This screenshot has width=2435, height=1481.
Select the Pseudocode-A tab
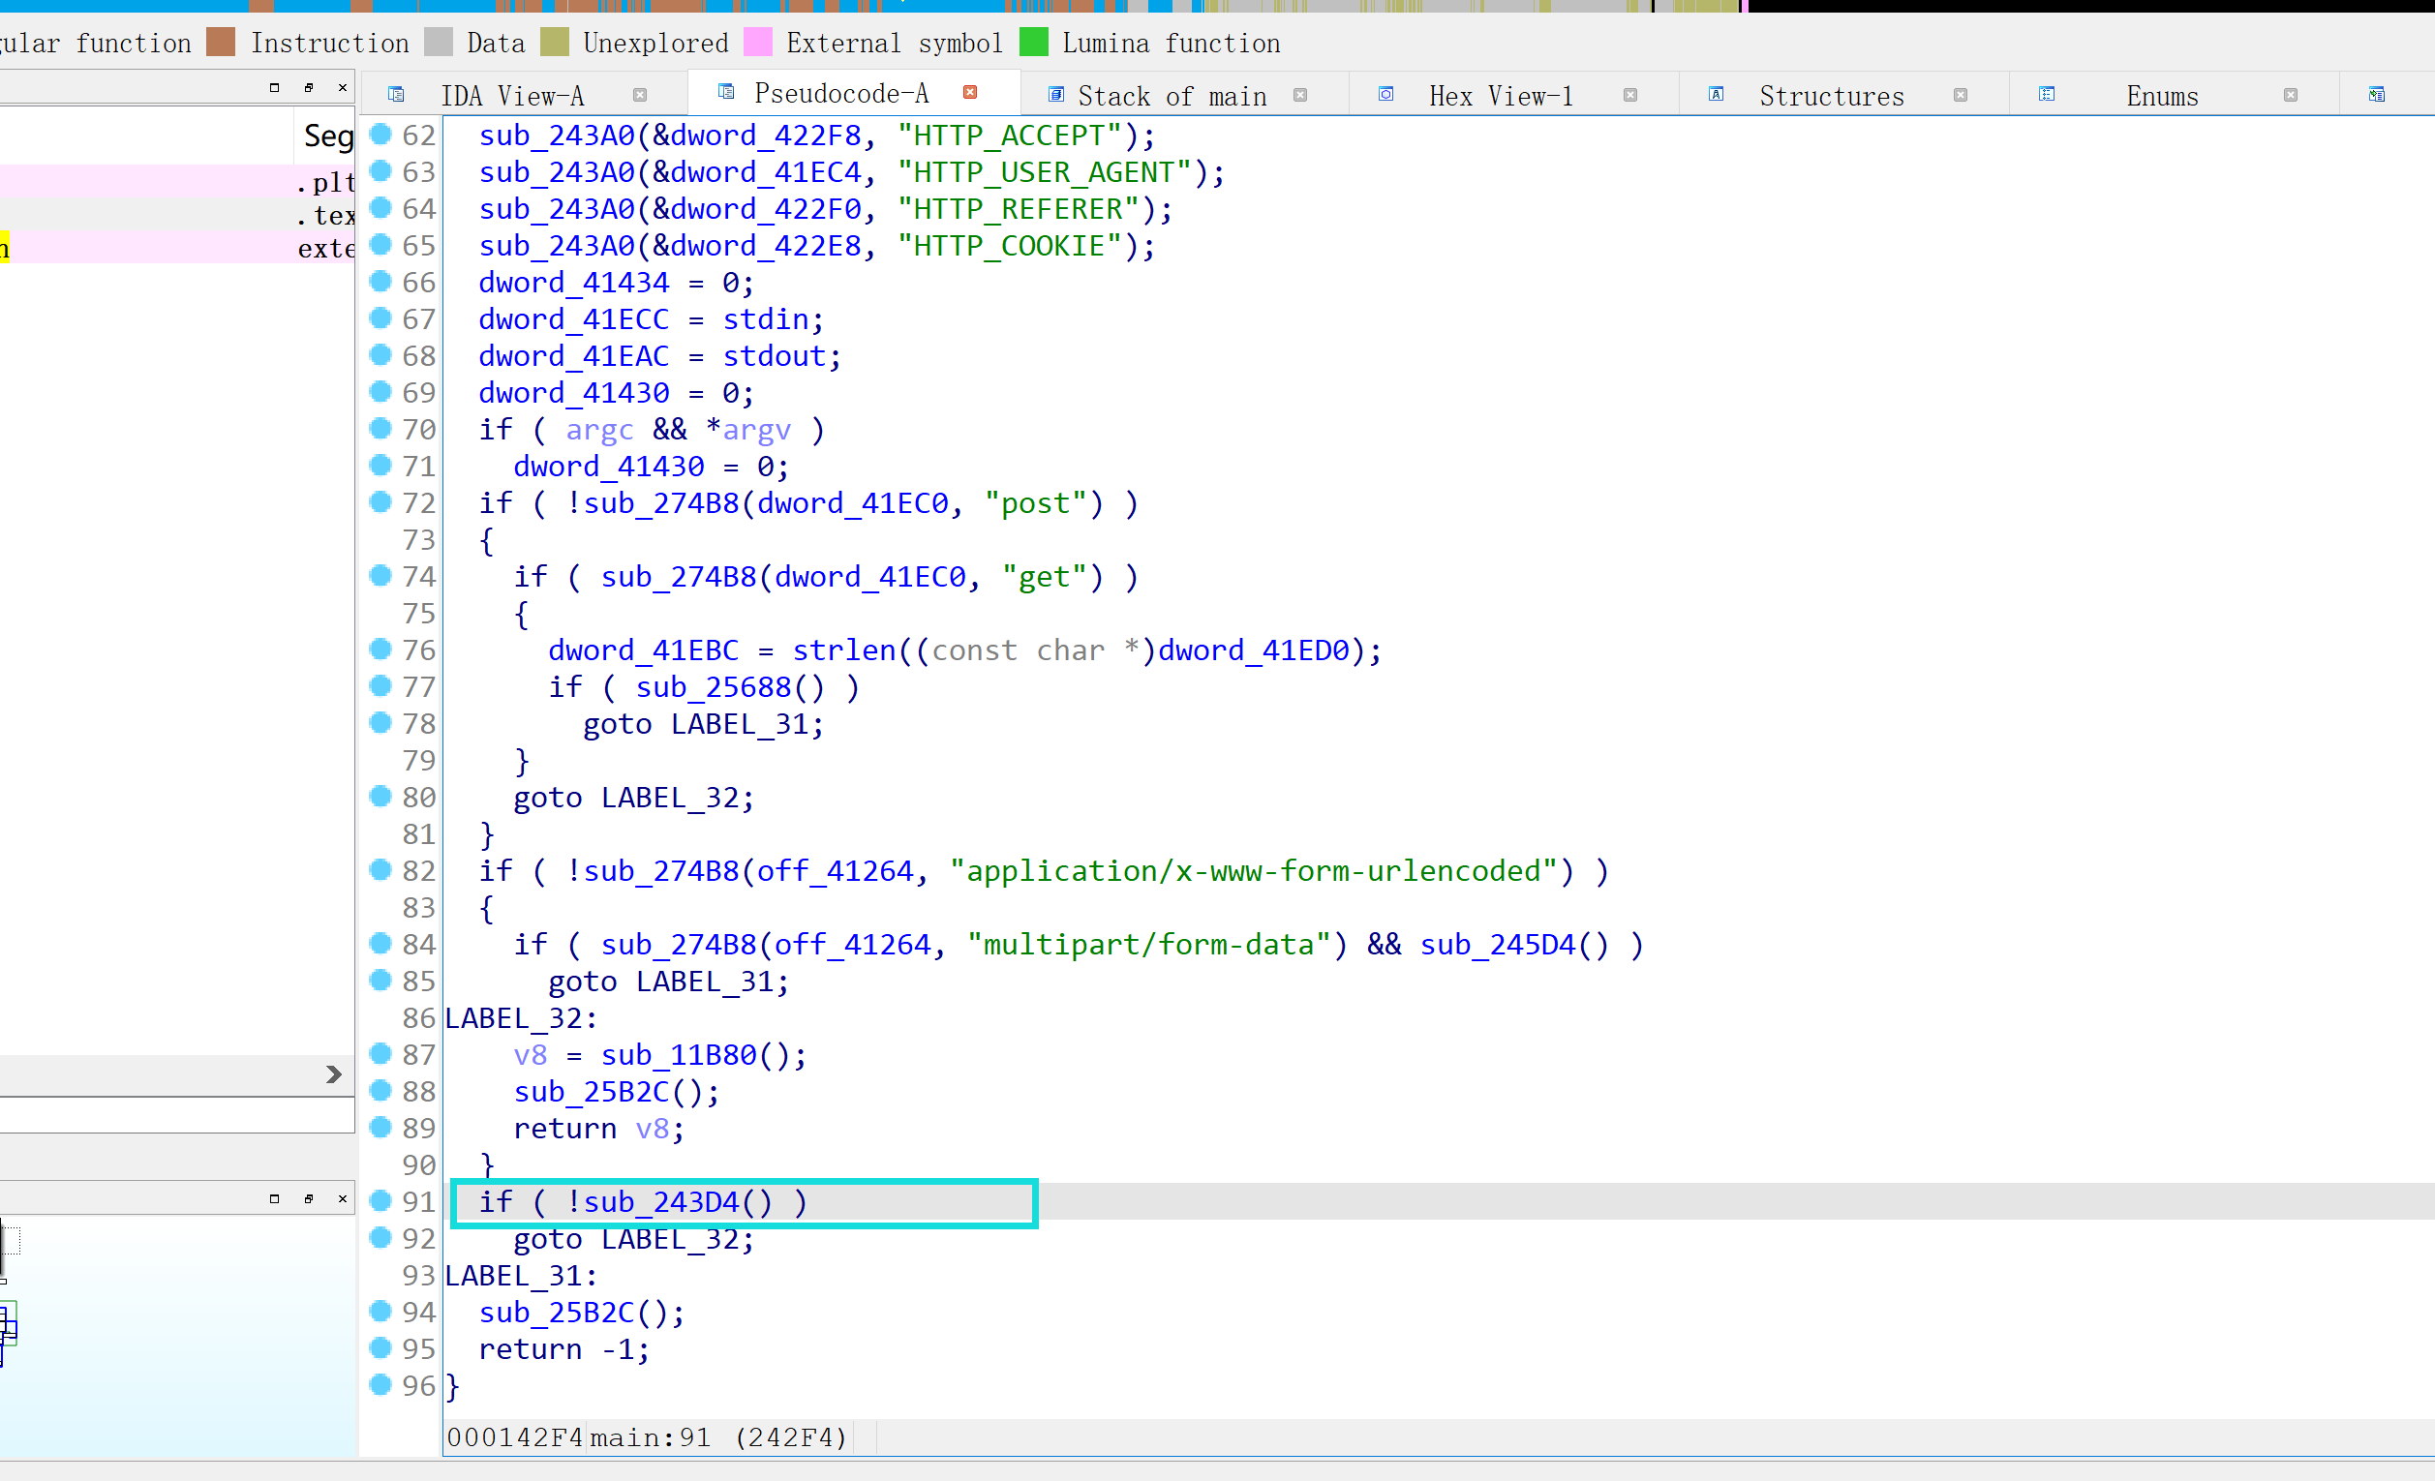click(x=841, y=93)
